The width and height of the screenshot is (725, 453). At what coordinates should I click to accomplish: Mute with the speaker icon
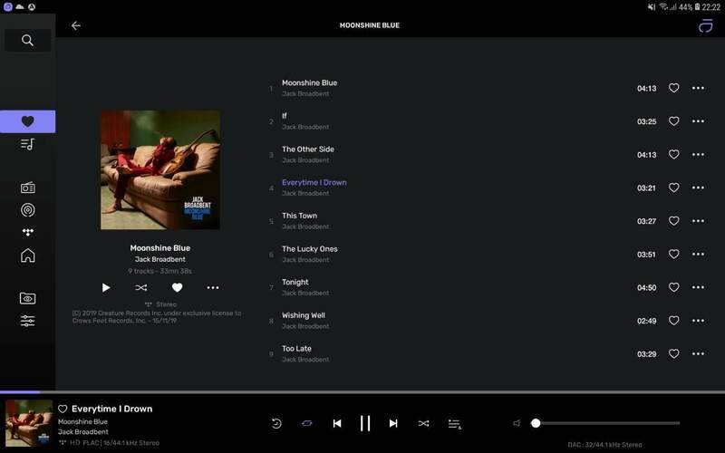click(517, 423)
